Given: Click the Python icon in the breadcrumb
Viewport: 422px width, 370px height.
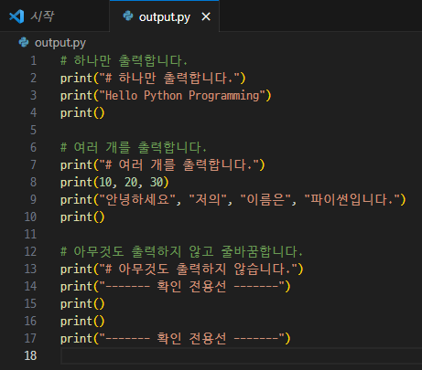Looking at the screenshot, I should [x=24, y=42].
